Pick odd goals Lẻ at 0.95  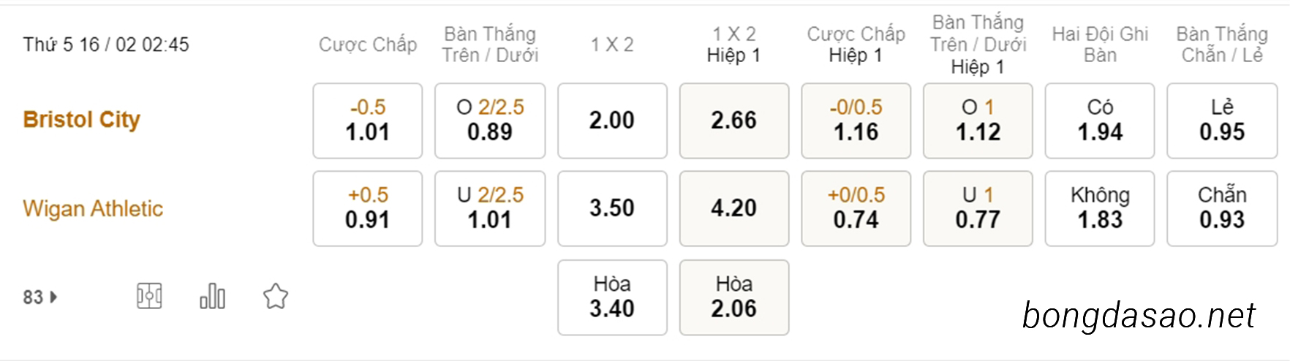[x=1222, y=121]
